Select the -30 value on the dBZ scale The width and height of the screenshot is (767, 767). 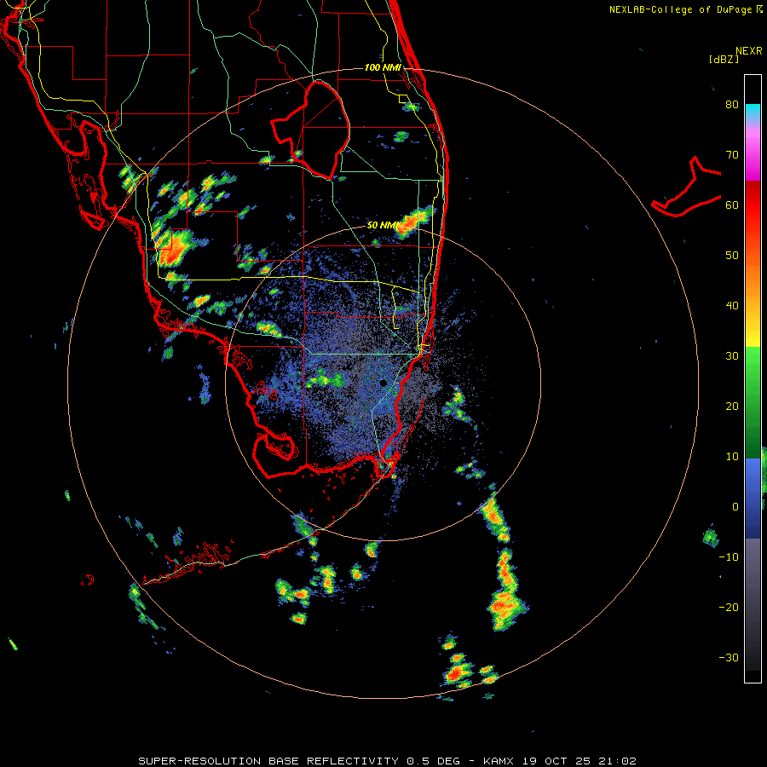click(x=729, y=657)
